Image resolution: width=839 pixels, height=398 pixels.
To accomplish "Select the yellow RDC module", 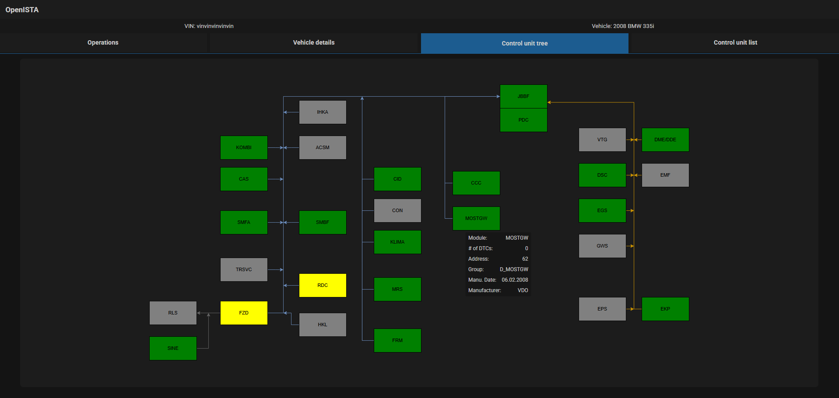I will (x=323, y=285).
